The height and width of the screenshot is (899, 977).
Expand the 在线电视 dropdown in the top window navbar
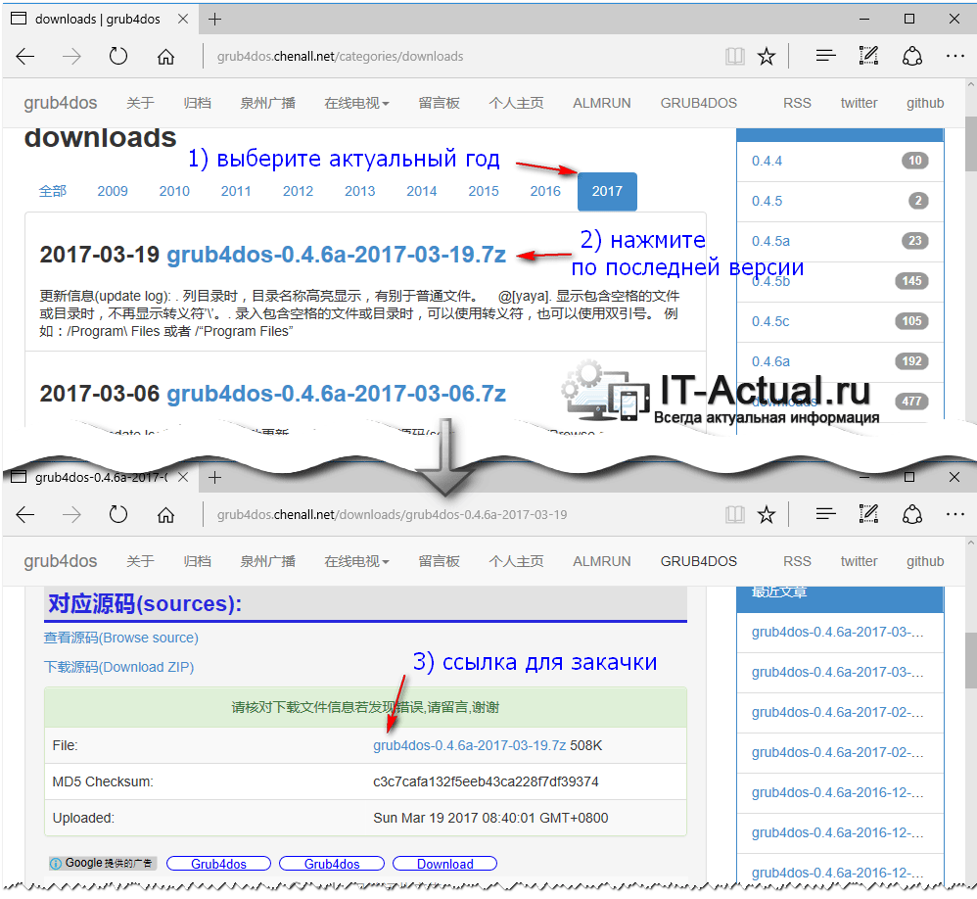[x=356, y=103]
